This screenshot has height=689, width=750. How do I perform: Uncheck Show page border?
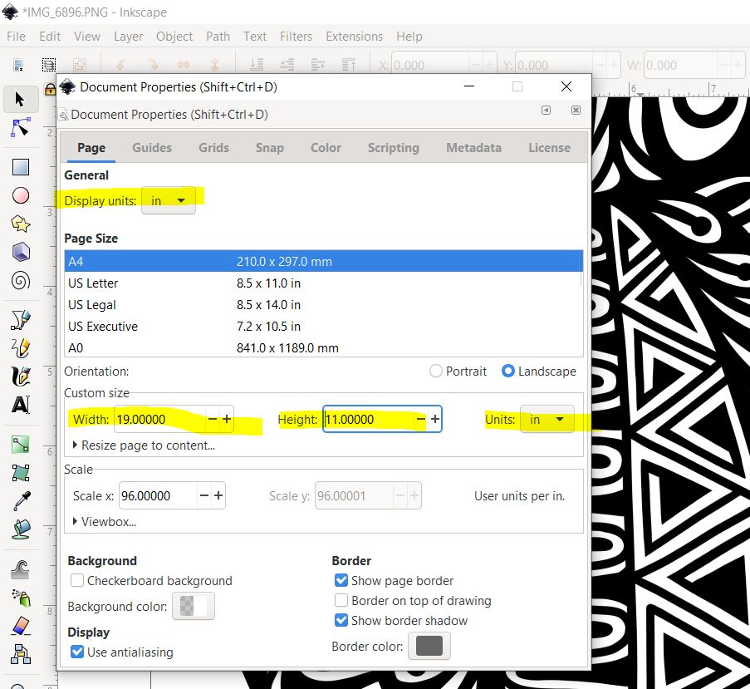point(341,581)
